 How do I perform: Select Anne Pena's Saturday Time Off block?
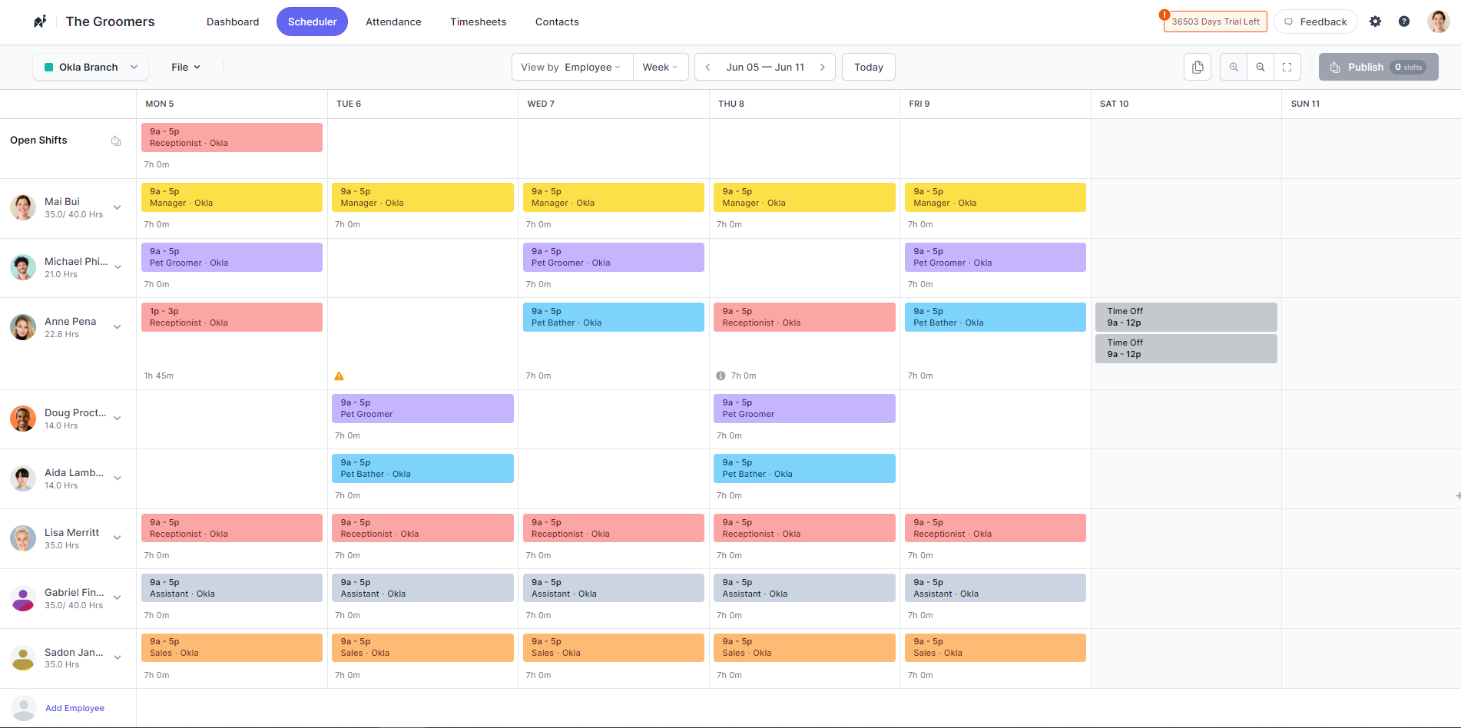[1185, 317]
